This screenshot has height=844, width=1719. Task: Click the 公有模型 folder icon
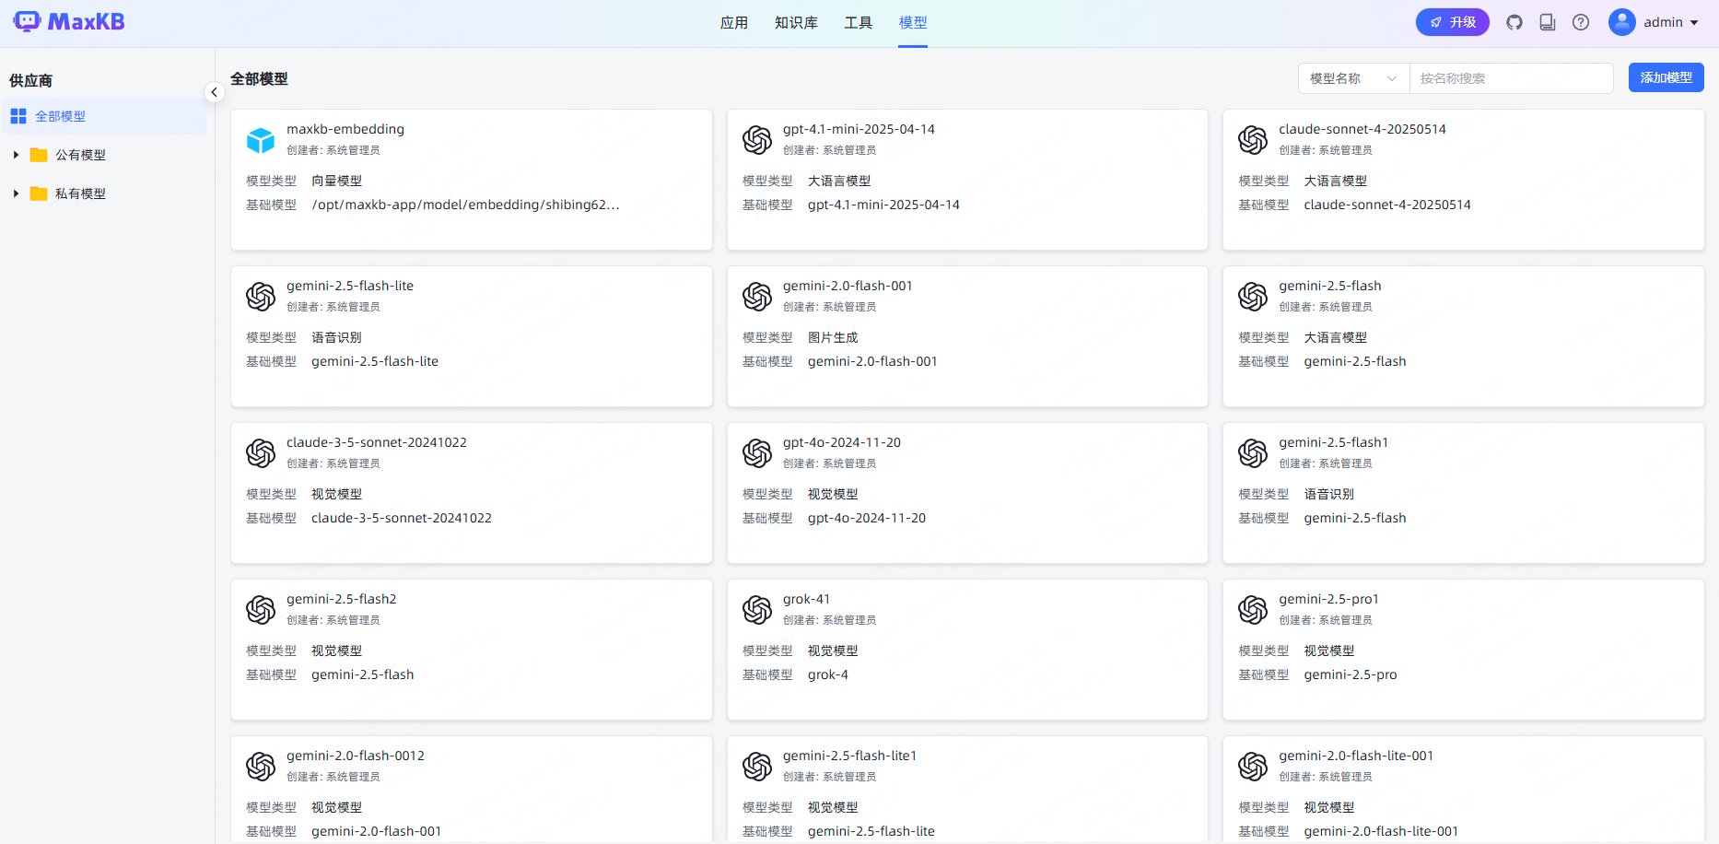coord(39,155)
